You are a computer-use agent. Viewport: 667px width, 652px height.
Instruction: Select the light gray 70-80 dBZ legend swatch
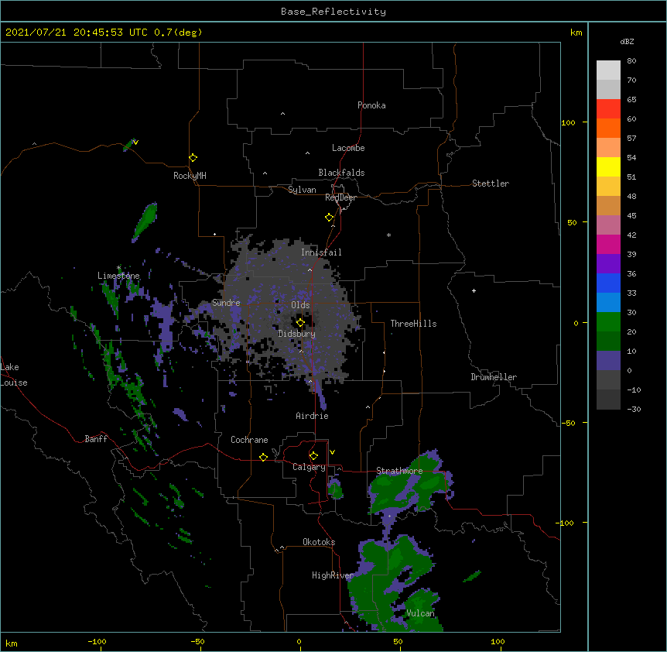tap(608, 70)
